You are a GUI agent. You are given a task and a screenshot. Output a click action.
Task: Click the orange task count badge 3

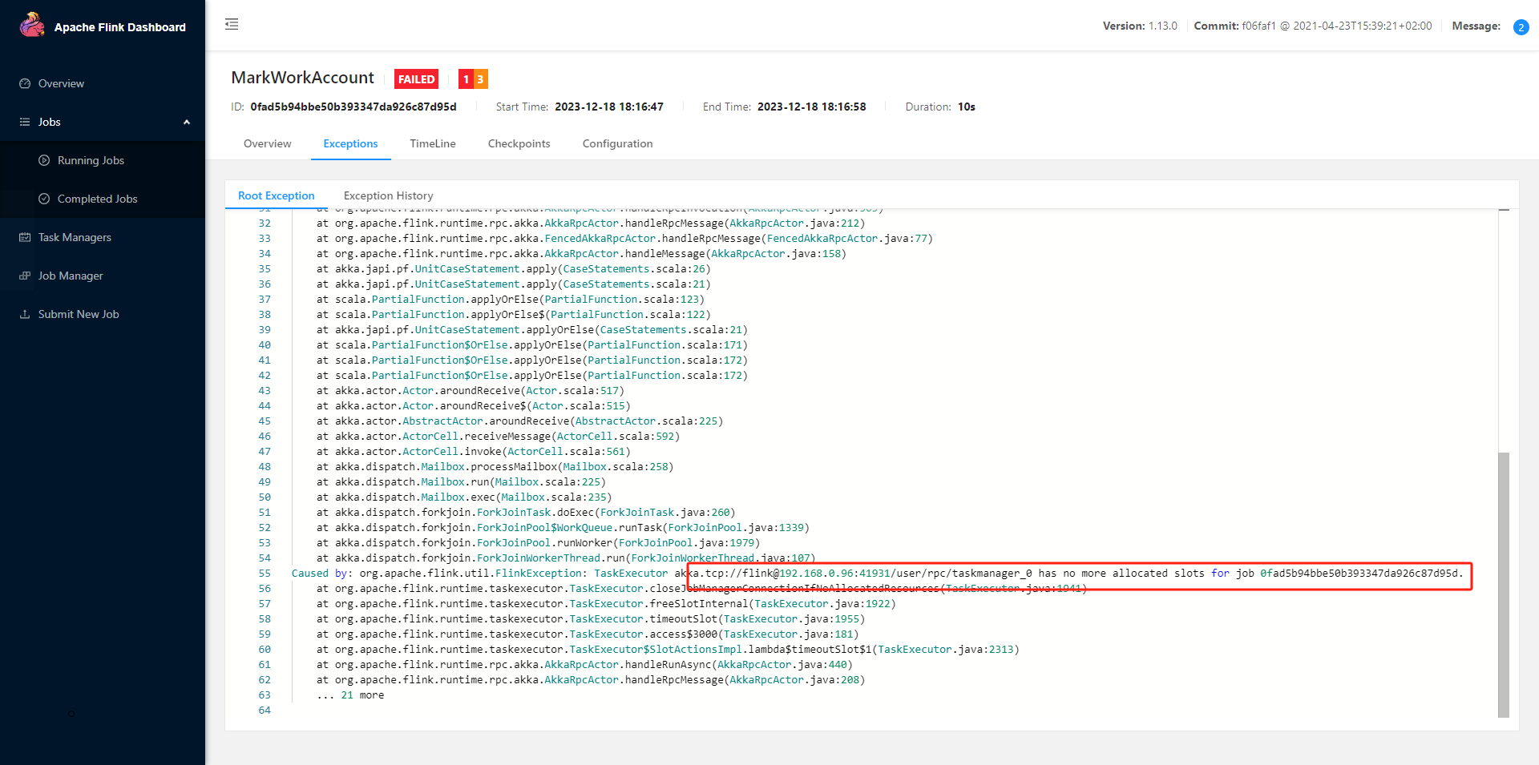[480, 79]
